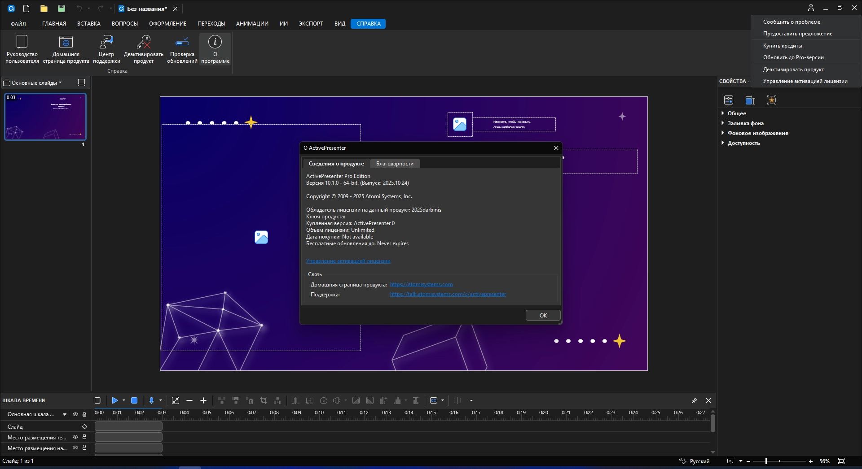Click OK in the About dialog
Screen dimensions: 862x469
(543, 316)
